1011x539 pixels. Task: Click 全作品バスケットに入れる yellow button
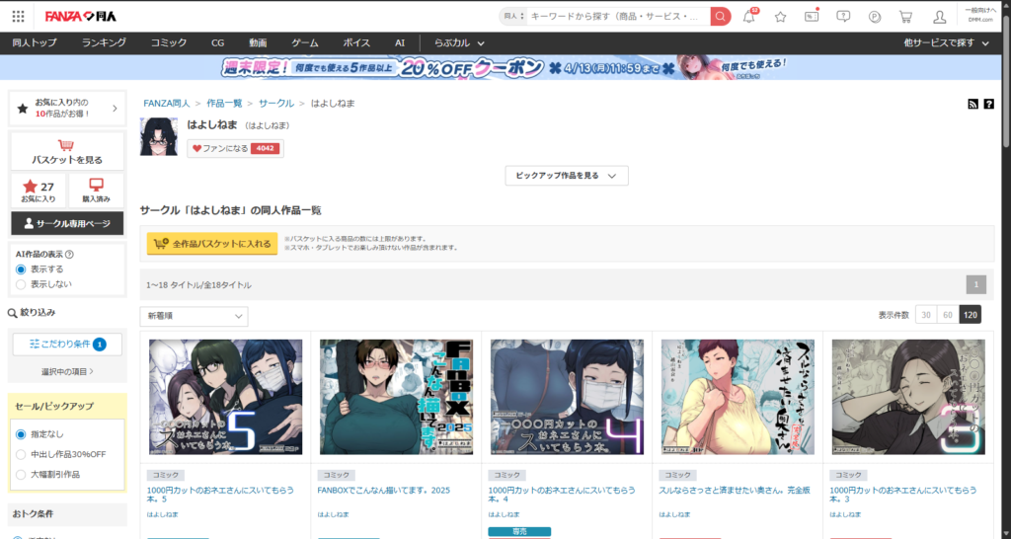click(212, 244)
